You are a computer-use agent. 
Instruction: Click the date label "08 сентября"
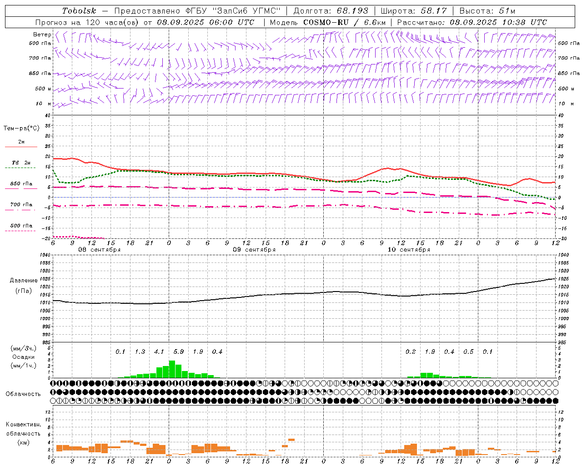point(99,250)
